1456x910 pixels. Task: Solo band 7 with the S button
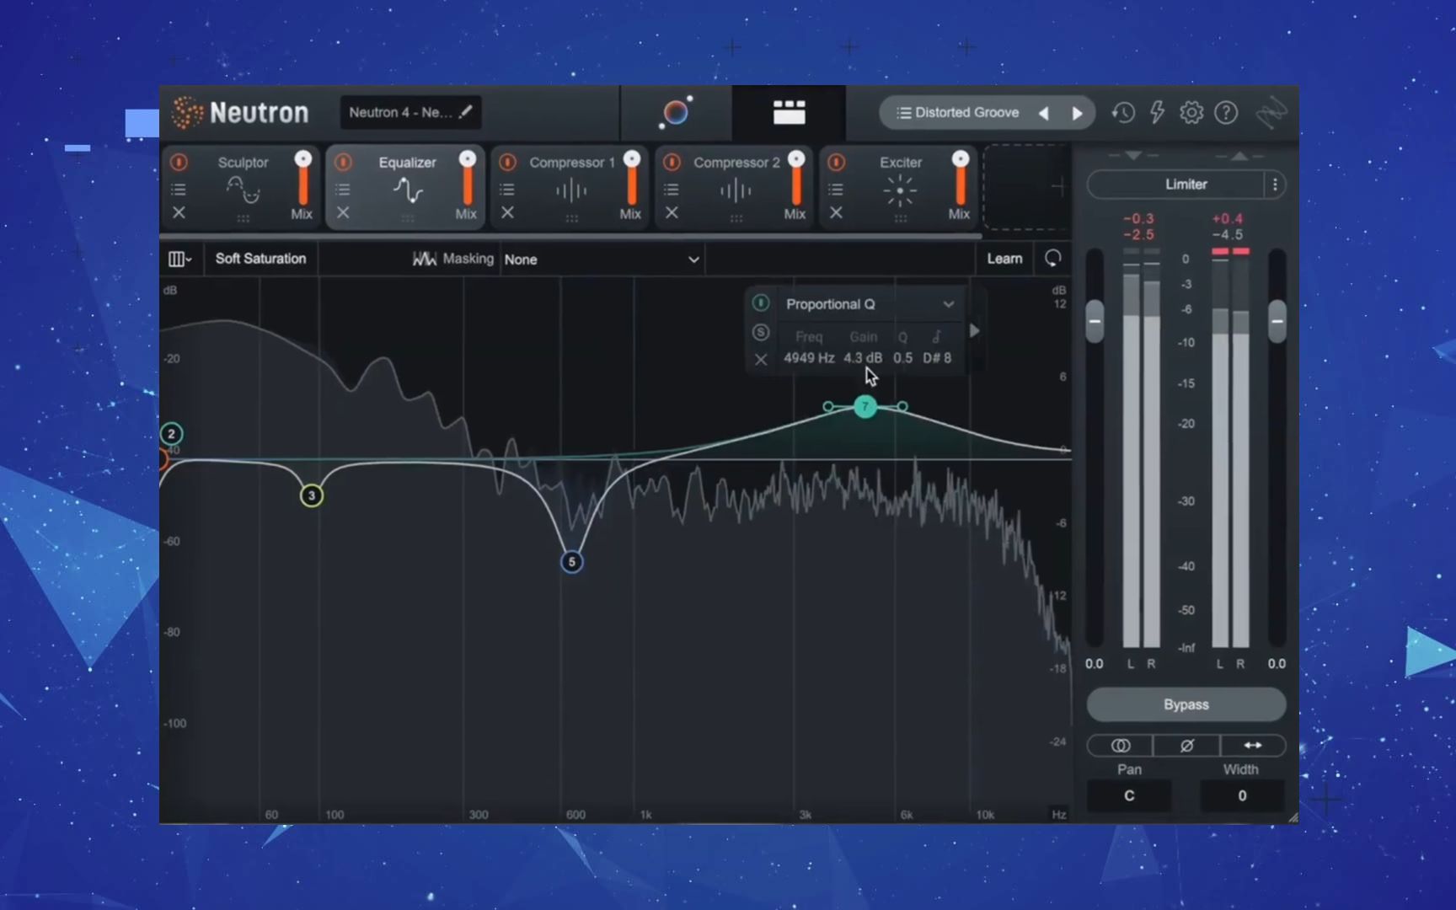[x=761, y=332]
